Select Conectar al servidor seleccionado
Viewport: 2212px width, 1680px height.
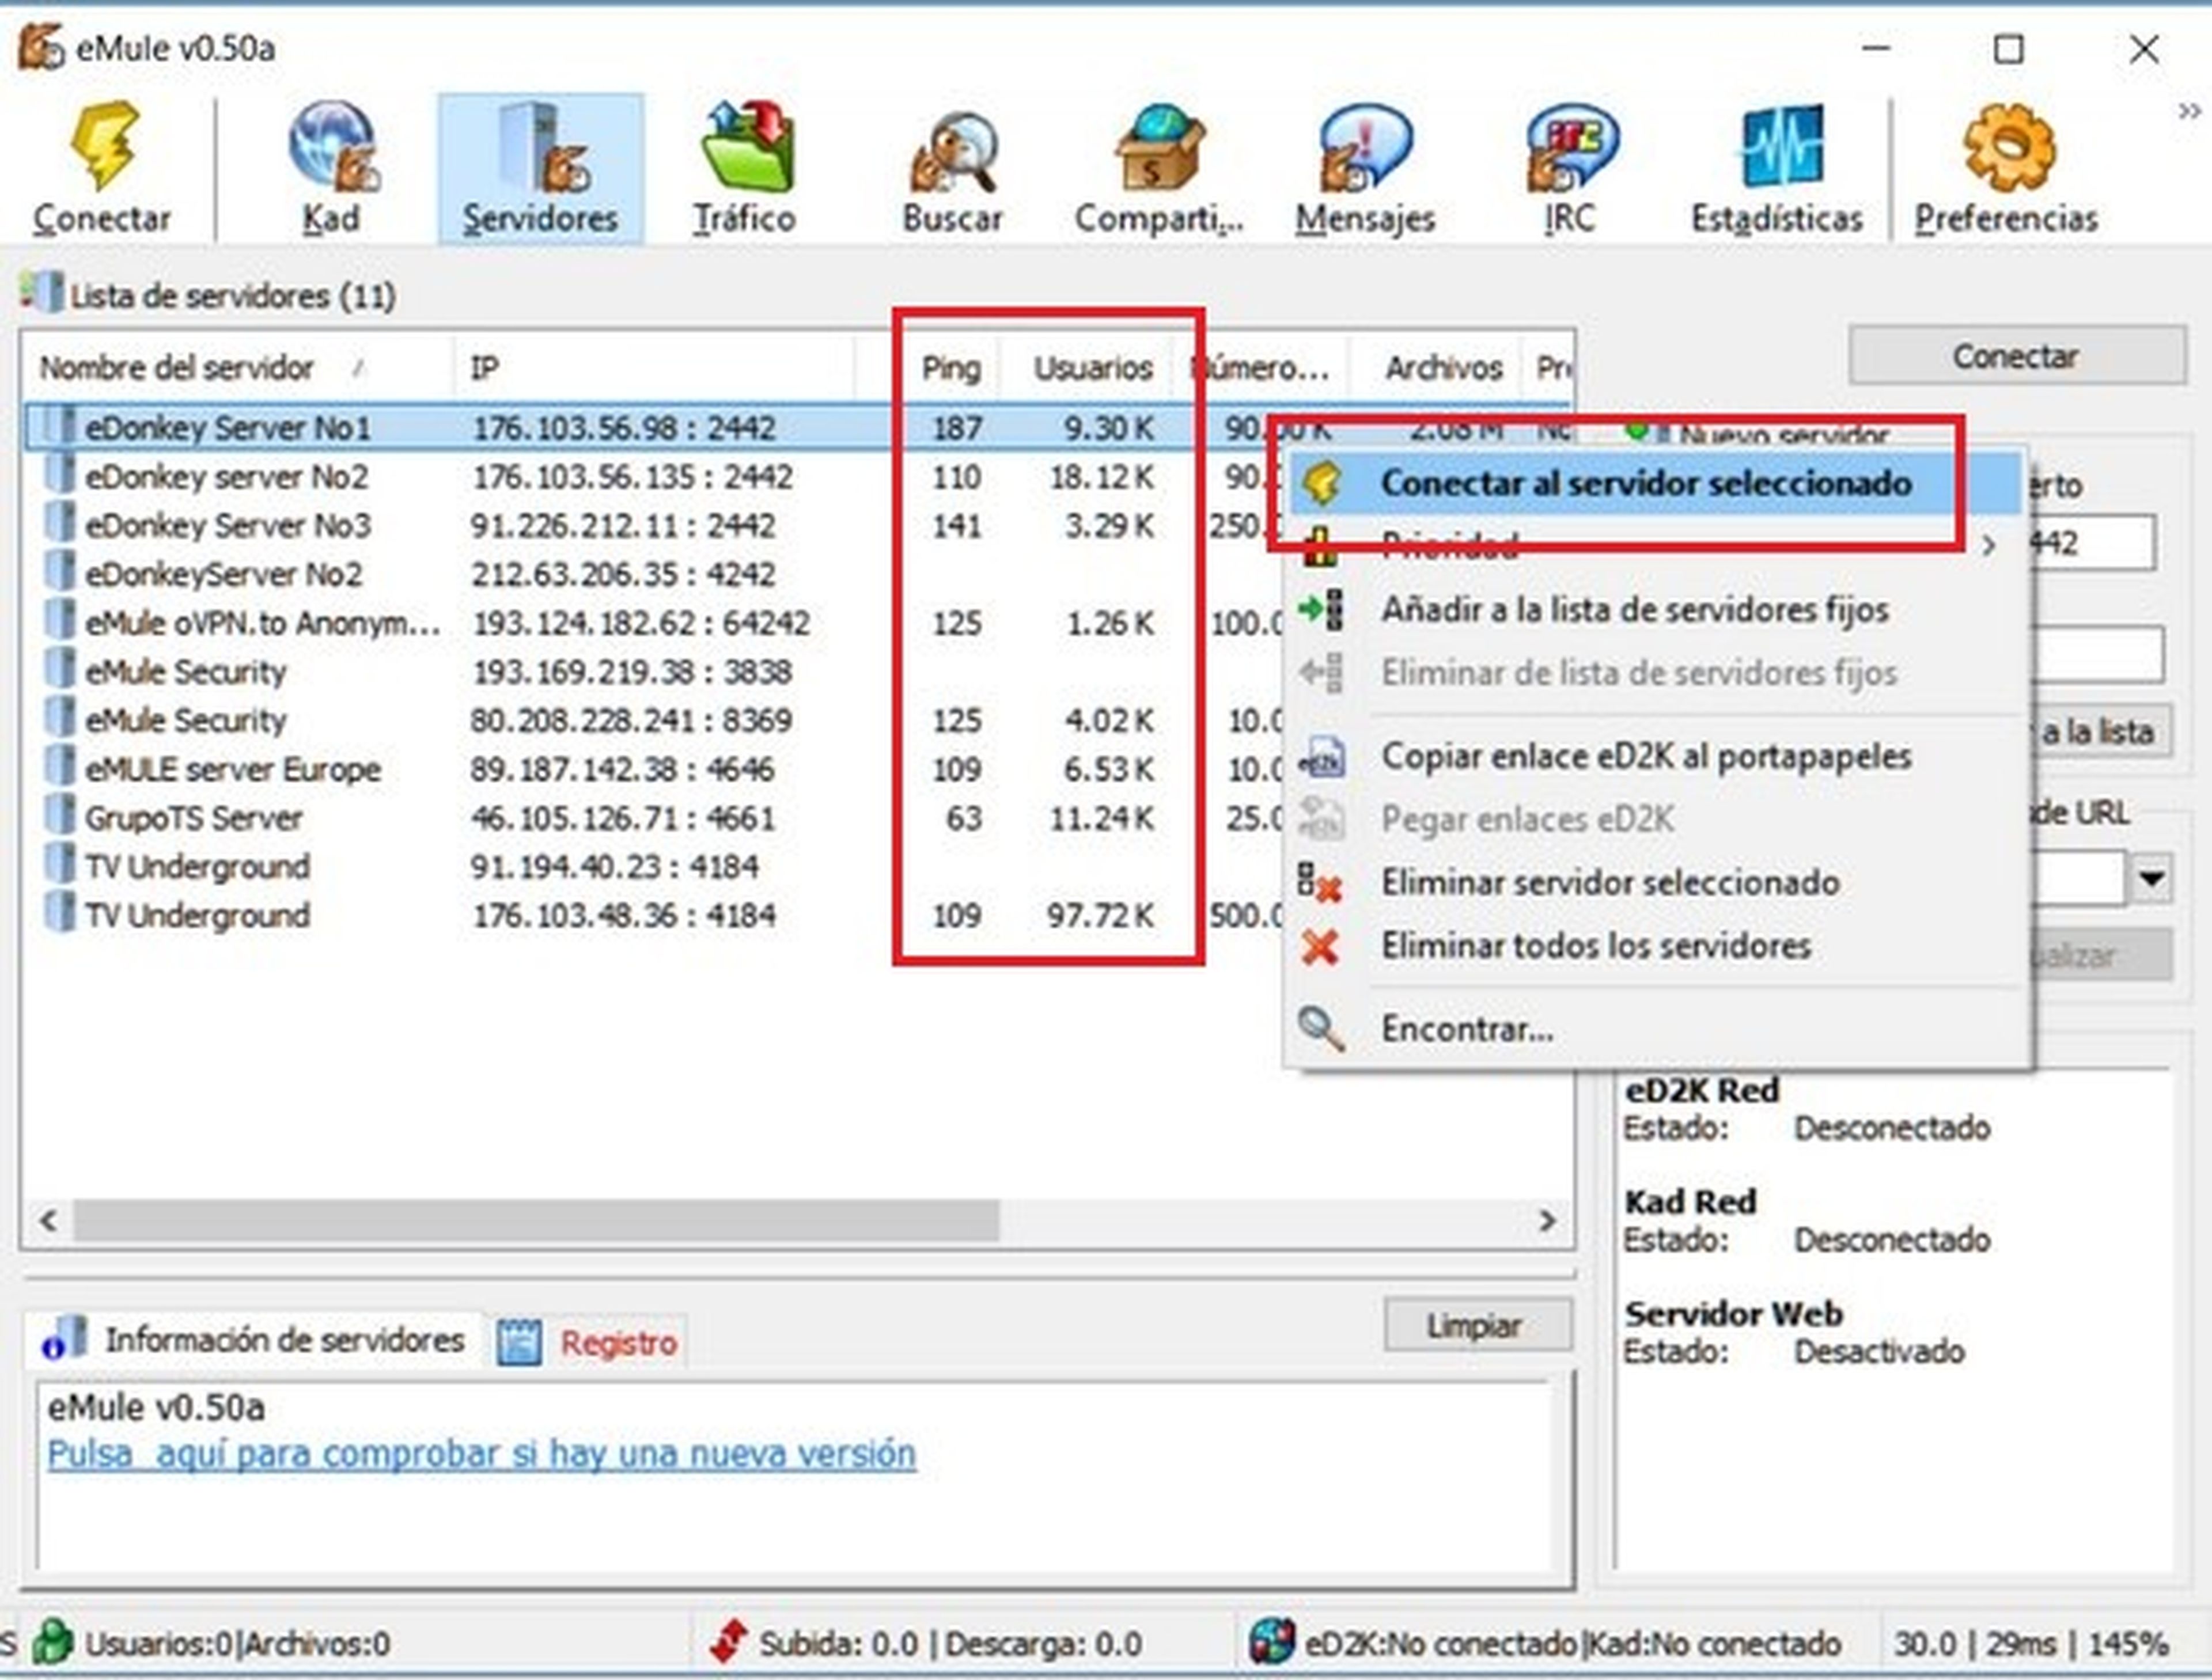point(1655,483)
